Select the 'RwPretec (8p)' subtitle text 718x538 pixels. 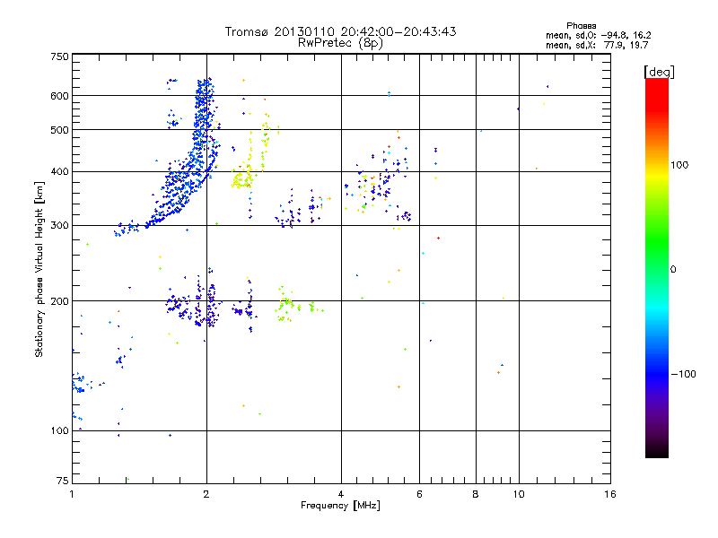(x=340, y=43)
